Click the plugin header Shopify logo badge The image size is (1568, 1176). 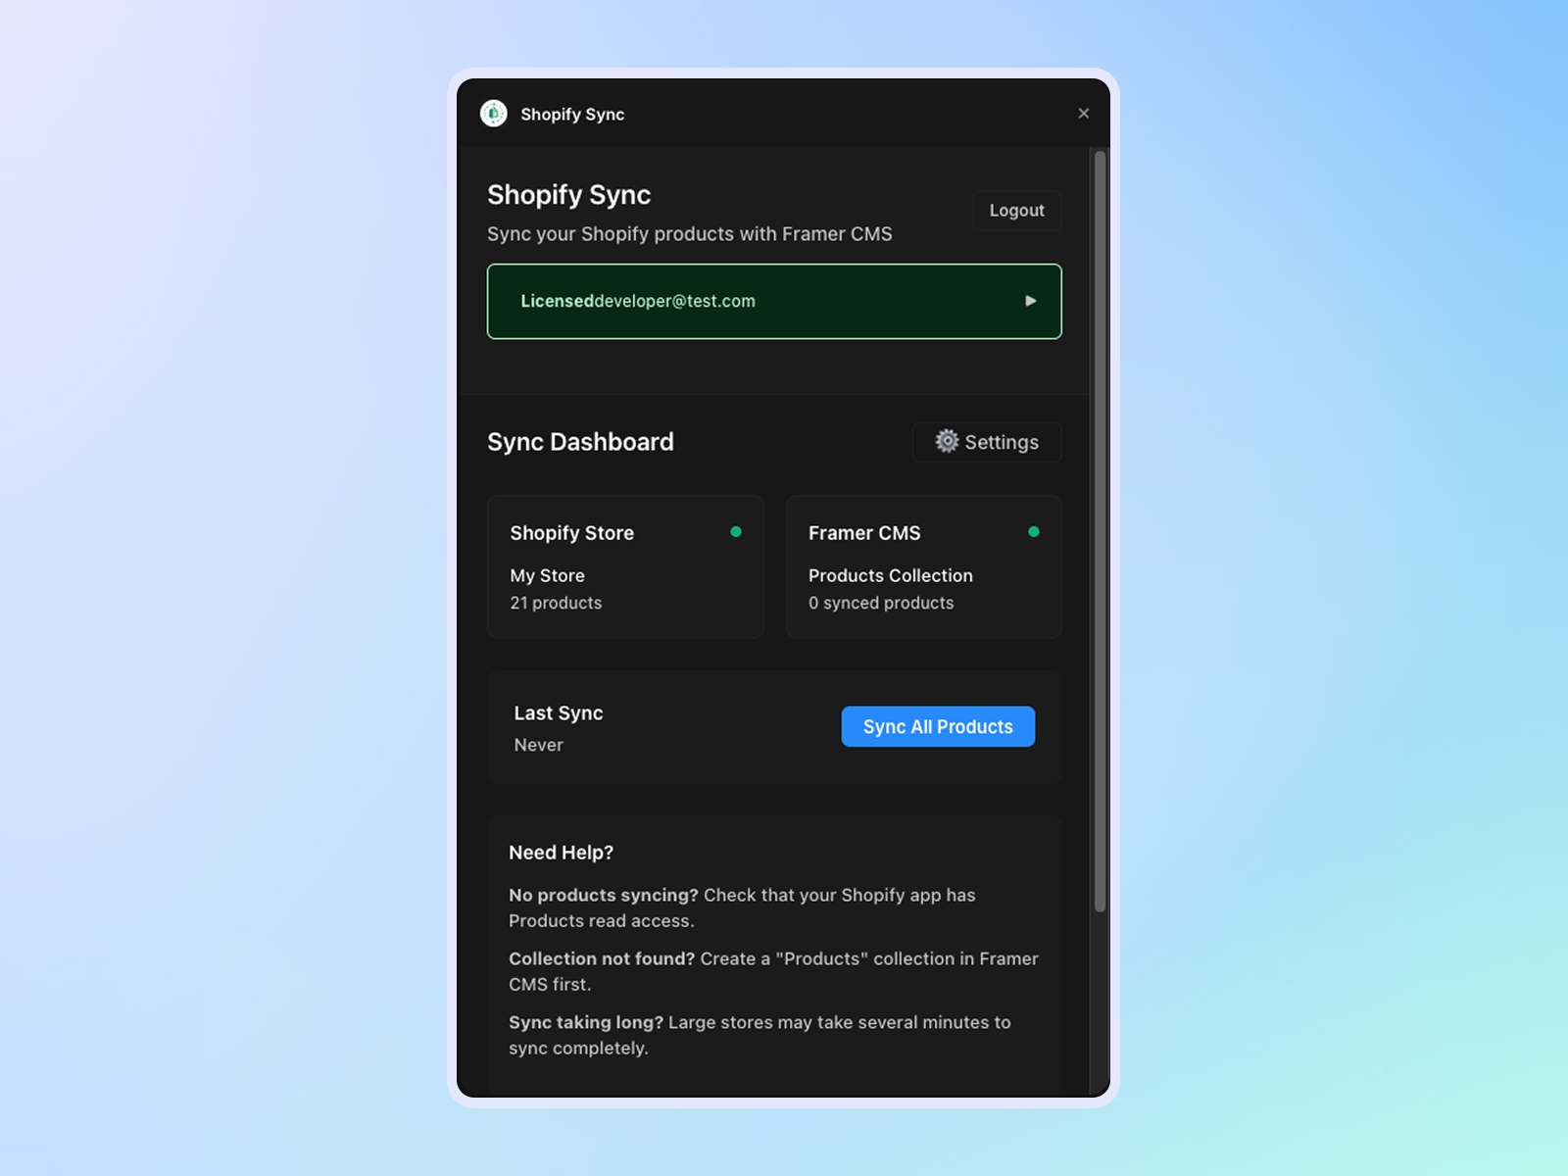click(493, 114)
